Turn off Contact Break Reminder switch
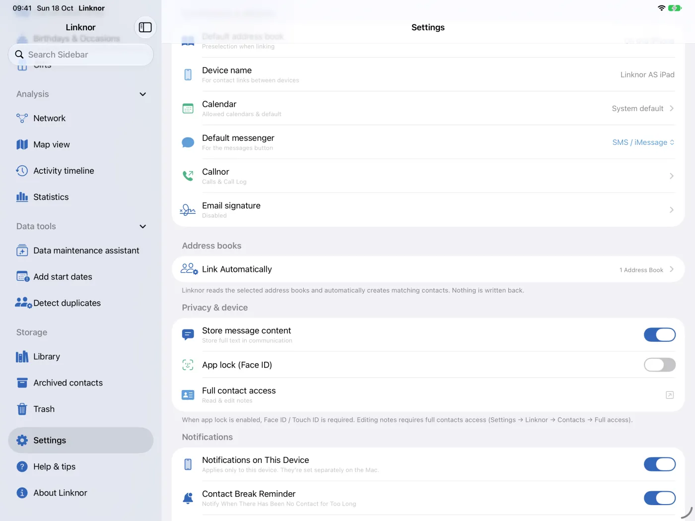The width and height of the screenshot is (695, 521). [660, 498]
